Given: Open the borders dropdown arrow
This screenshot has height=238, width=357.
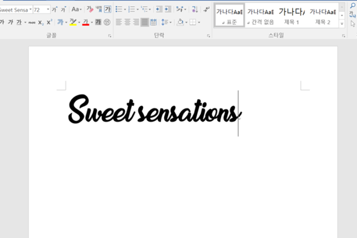Looking at the screenshot, I should tap(199, 22).
